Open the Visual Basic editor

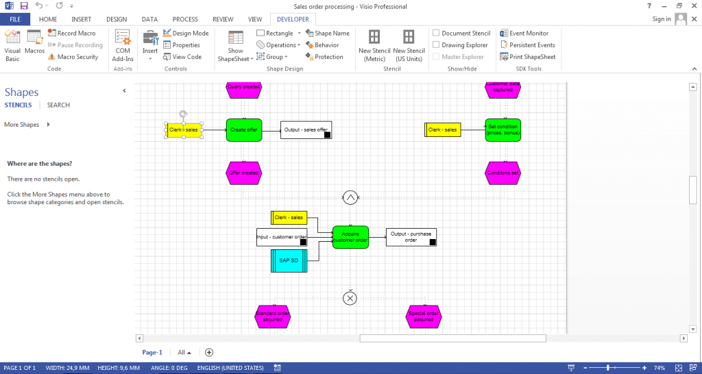point(12,46)
